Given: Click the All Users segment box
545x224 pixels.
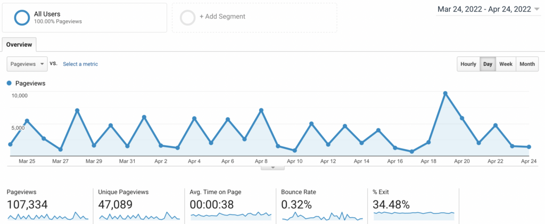Looking at the screenshot, I should point(85,18).
